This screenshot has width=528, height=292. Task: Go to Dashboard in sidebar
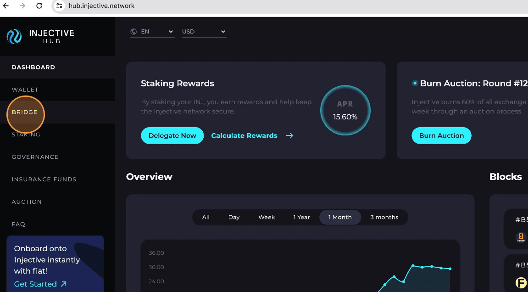click(57, 67)
